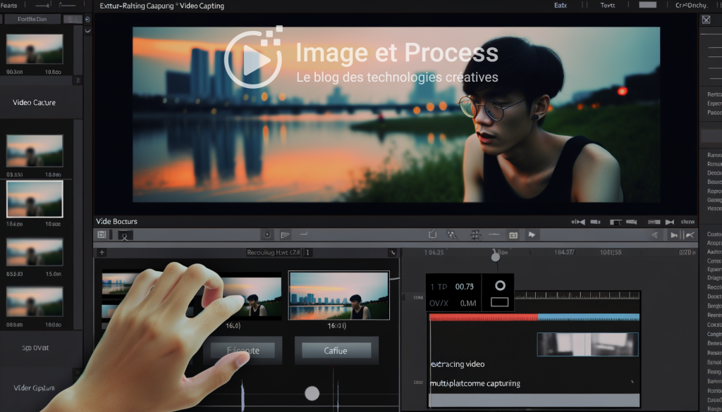Click the play arrow icon in middle toolbar
This screenshot has width=722, height=412.
tap(532, 235)
